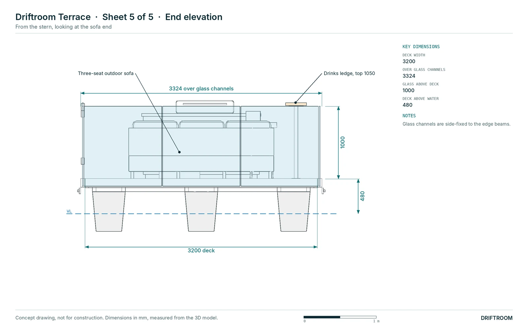Viewport: 528px width, 330px height.
Task: Click the "NOTES" heading
Action: [409, 116]
